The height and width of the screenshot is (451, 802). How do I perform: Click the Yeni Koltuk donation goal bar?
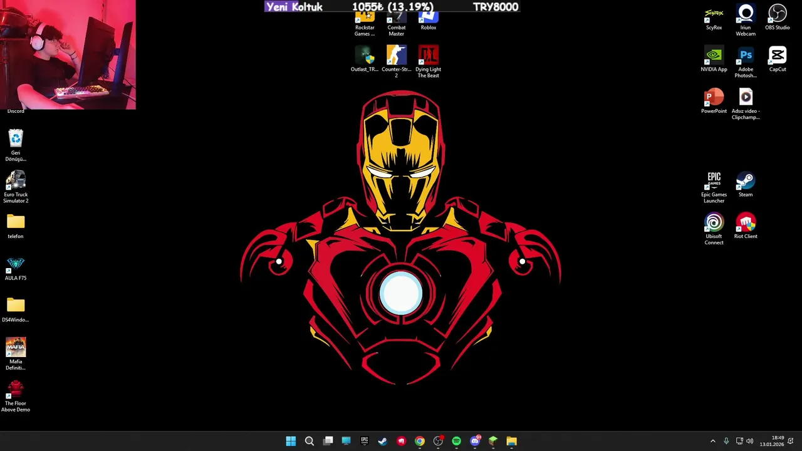[392, 7]
